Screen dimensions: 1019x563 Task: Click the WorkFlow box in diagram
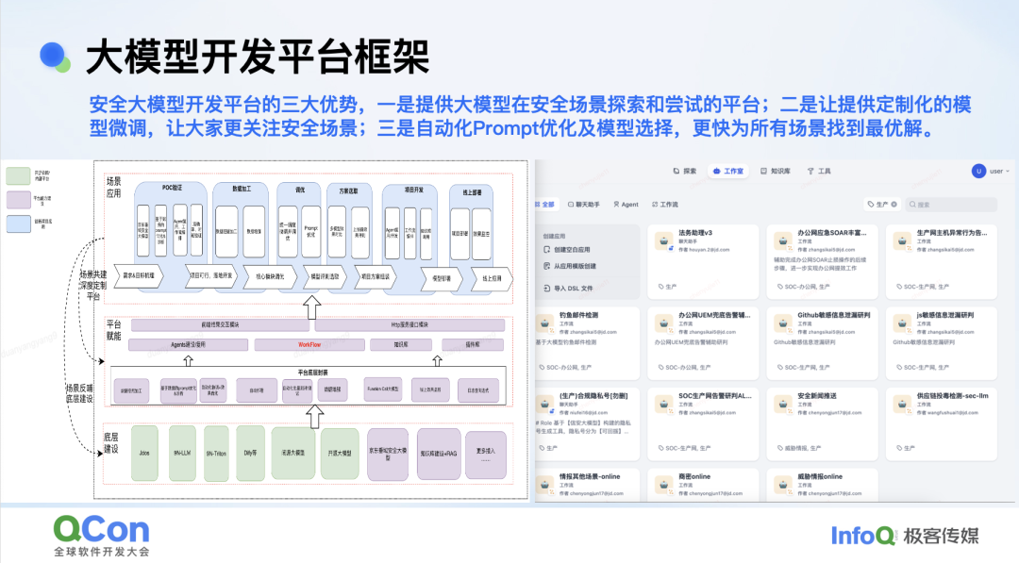click(x=309, y=345)
